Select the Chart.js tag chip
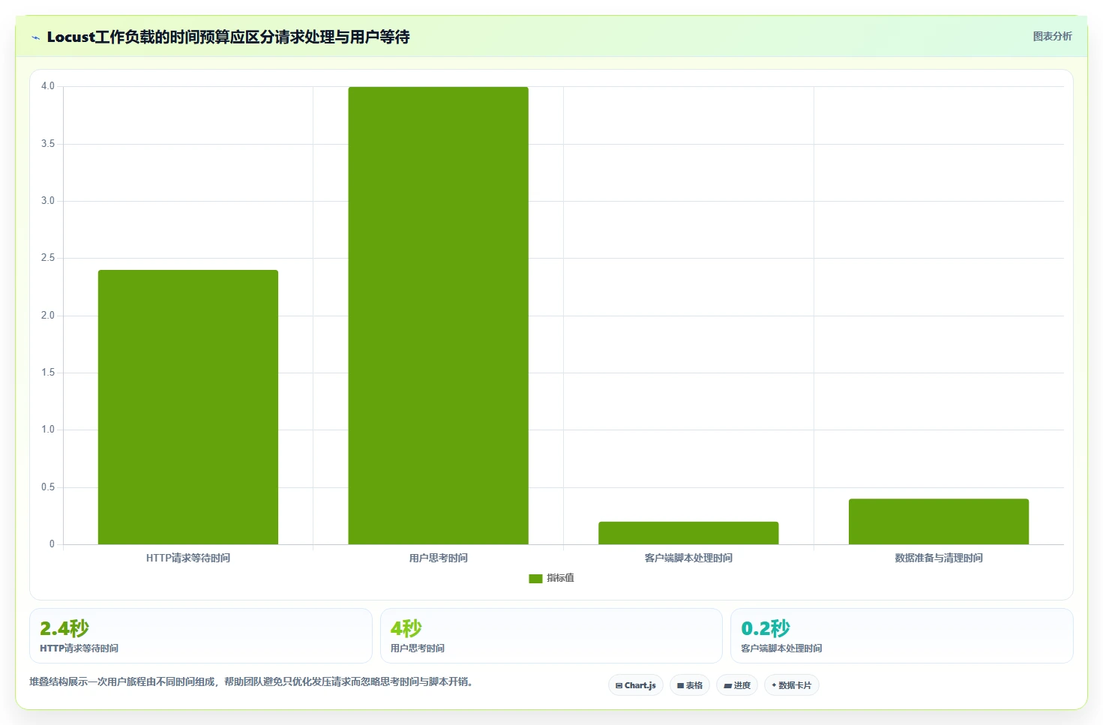1103x725 pixels. (x=636, y=685)
